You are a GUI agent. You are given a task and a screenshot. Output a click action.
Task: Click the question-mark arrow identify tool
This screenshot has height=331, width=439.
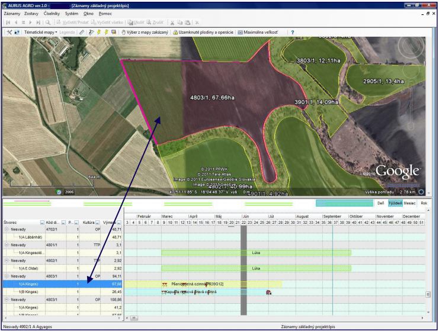(91, 32)
